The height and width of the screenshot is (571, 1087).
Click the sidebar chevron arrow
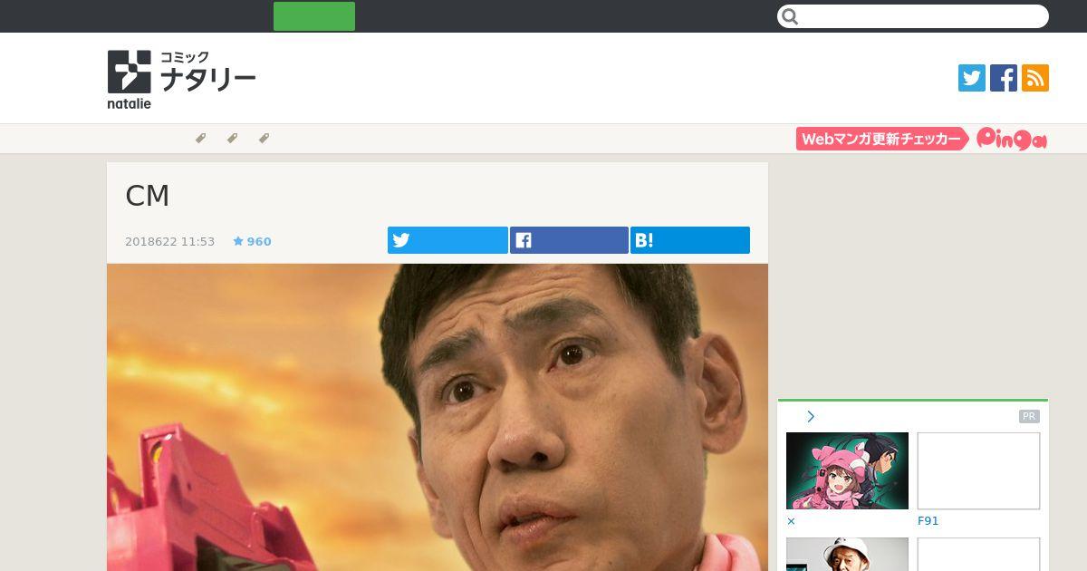pyautogui.click(x=811, y=416)
